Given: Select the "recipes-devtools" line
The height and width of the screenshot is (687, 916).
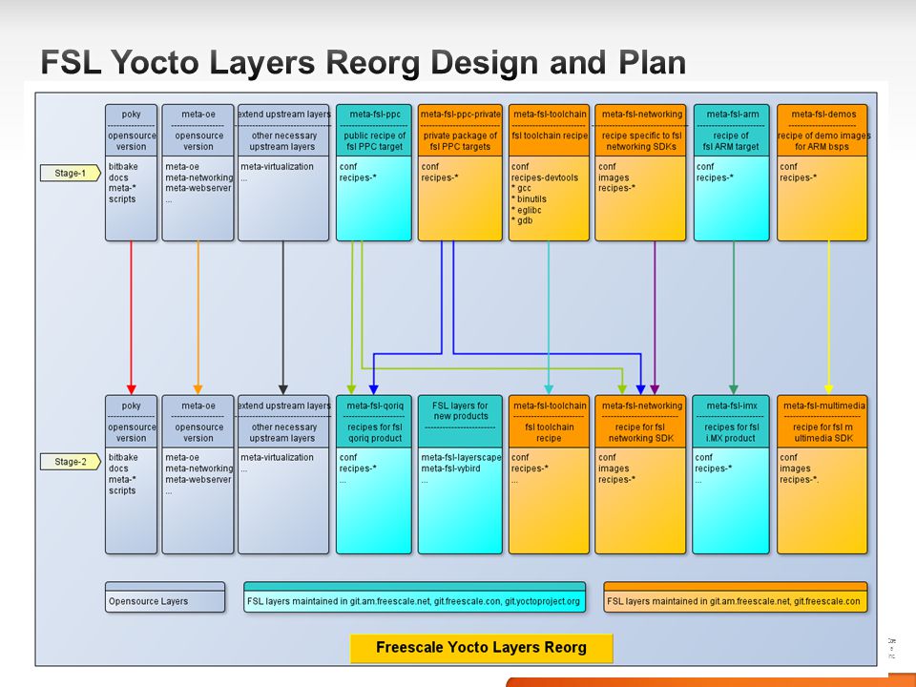Looking at the screenshot, I should 545,177.
